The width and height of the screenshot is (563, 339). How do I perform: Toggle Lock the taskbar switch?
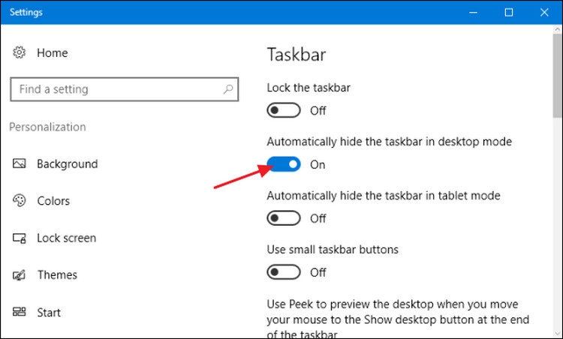283,110
